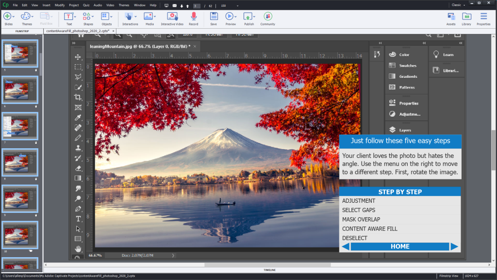The image size is (497, 280).
Task: Open the Assets panel
Action: (x=451, y=17)
